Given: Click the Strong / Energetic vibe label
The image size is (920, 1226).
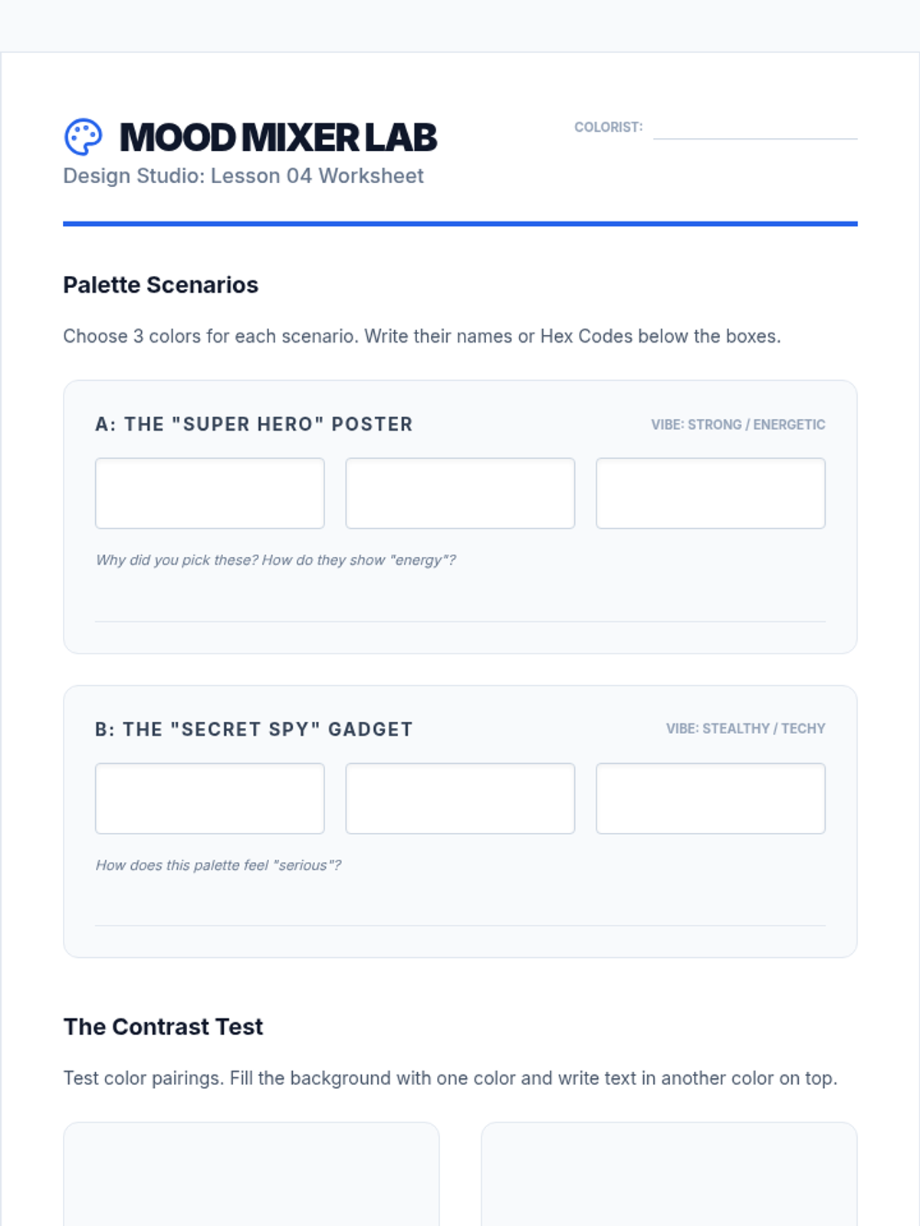Looking at the screenshot, I should click(738, 425).
